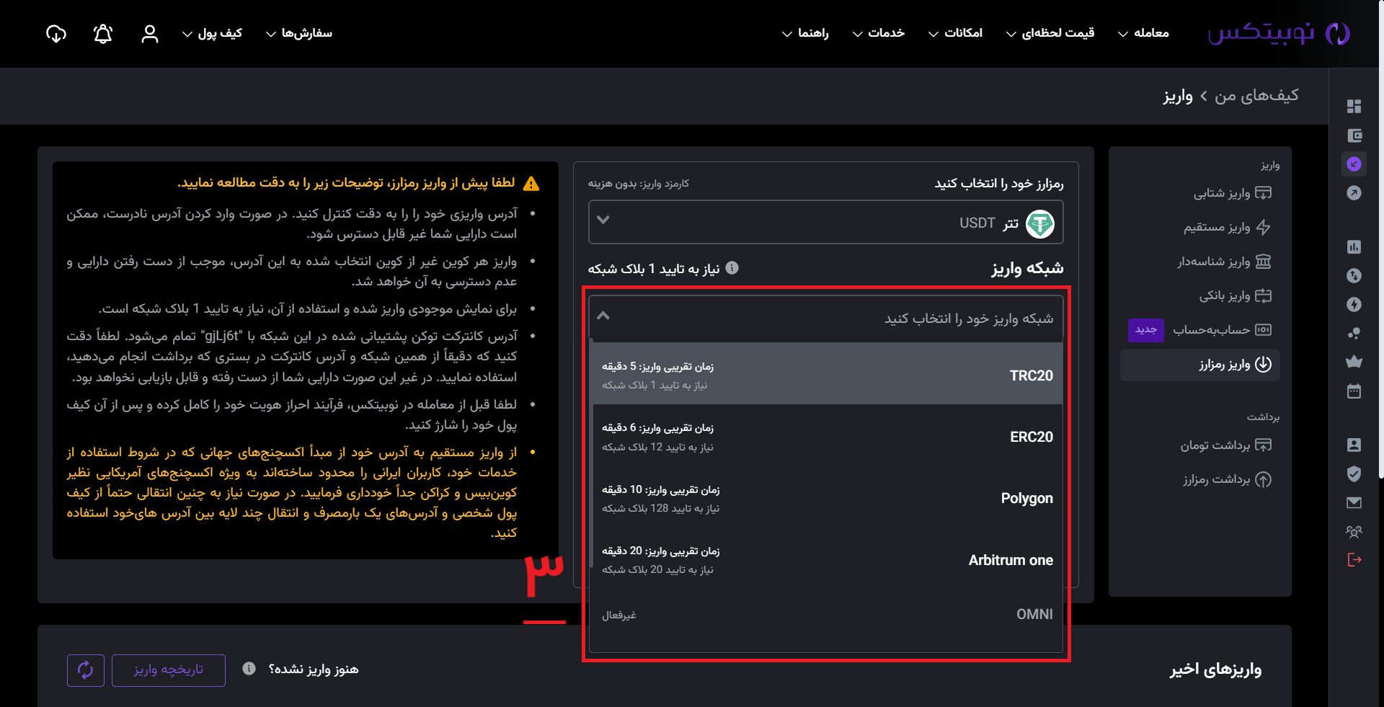Open برداشت تومان in side menu
The image size is (1384, 707).
(x=1225, y=445)
